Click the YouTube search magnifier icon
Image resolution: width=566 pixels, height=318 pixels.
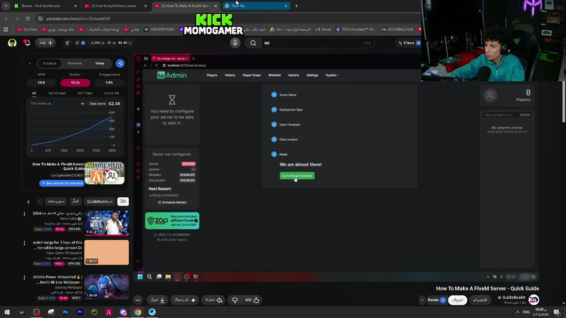253,43
